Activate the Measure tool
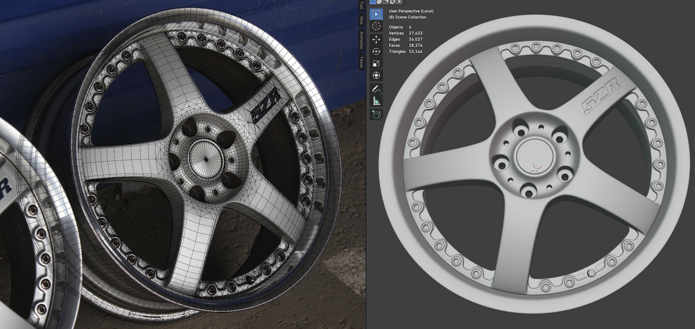This screenshot has width=695, height=329. click(x=376, y=101)
